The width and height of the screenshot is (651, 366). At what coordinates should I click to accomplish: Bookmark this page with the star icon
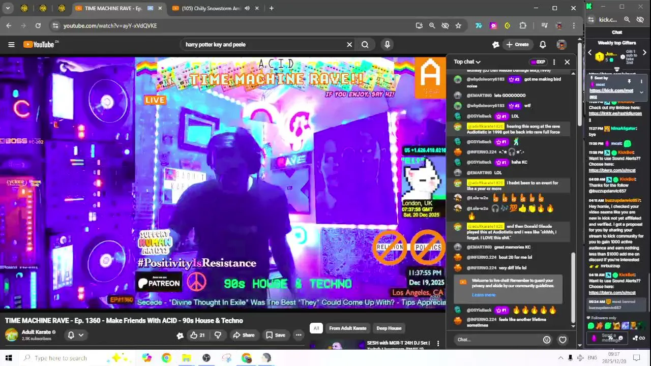(x=458, y=25)
